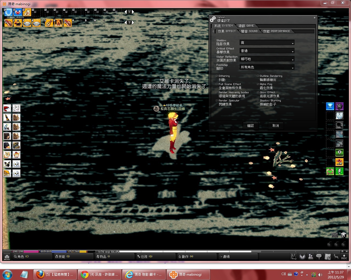Use the lute skill in slot 5
This screenshot has height=280, width=351.
tap(49, 23)
